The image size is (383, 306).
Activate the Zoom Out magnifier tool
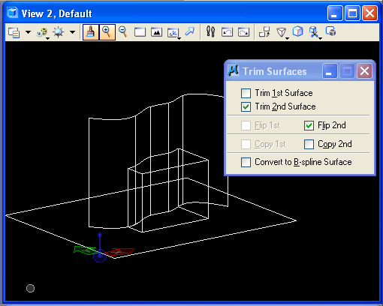(x=123, y=32)
